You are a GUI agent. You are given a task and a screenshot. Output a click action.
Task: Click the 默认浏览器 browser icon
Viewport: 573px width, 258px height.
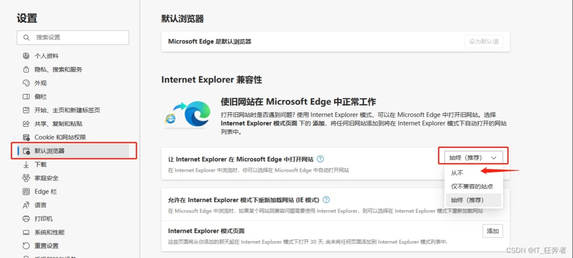pyautogui.click(x=26, y=151)
